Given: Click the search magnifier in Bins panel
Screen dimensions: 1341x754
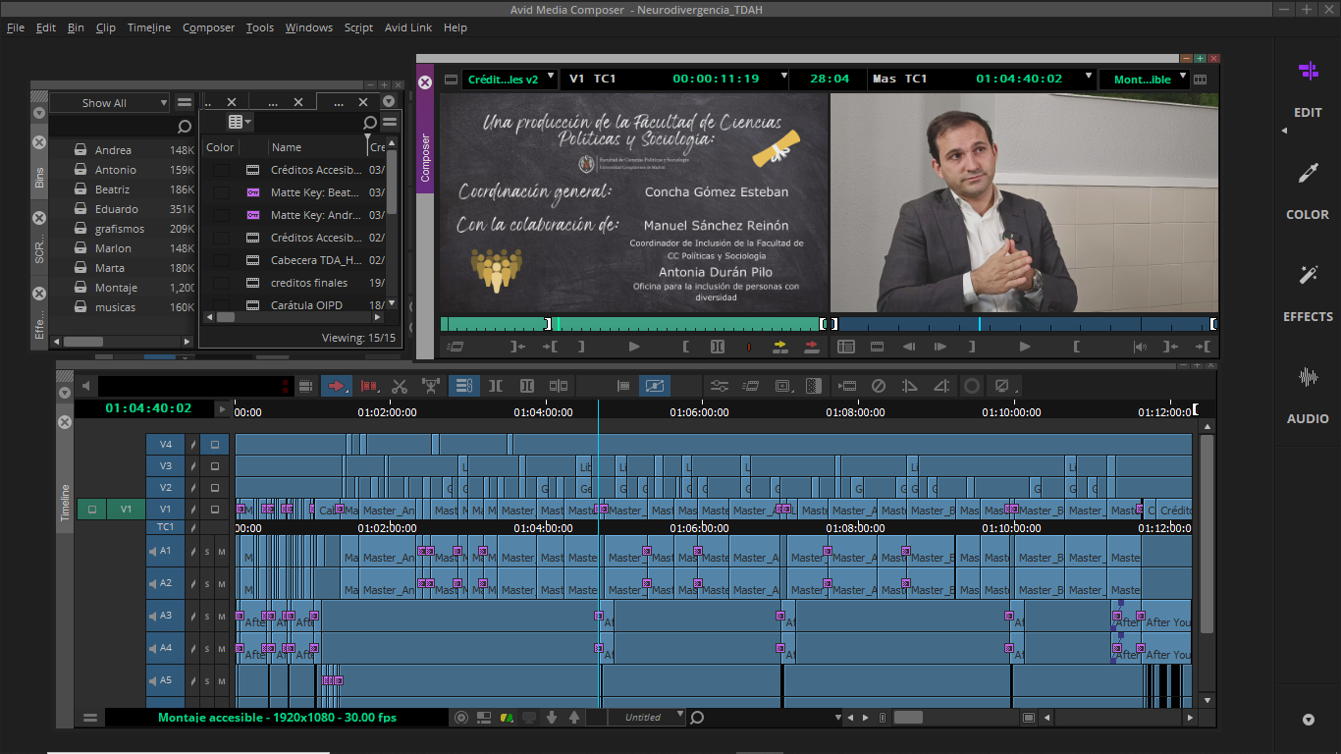Looking at the screenshot, I should click(185, 127).
